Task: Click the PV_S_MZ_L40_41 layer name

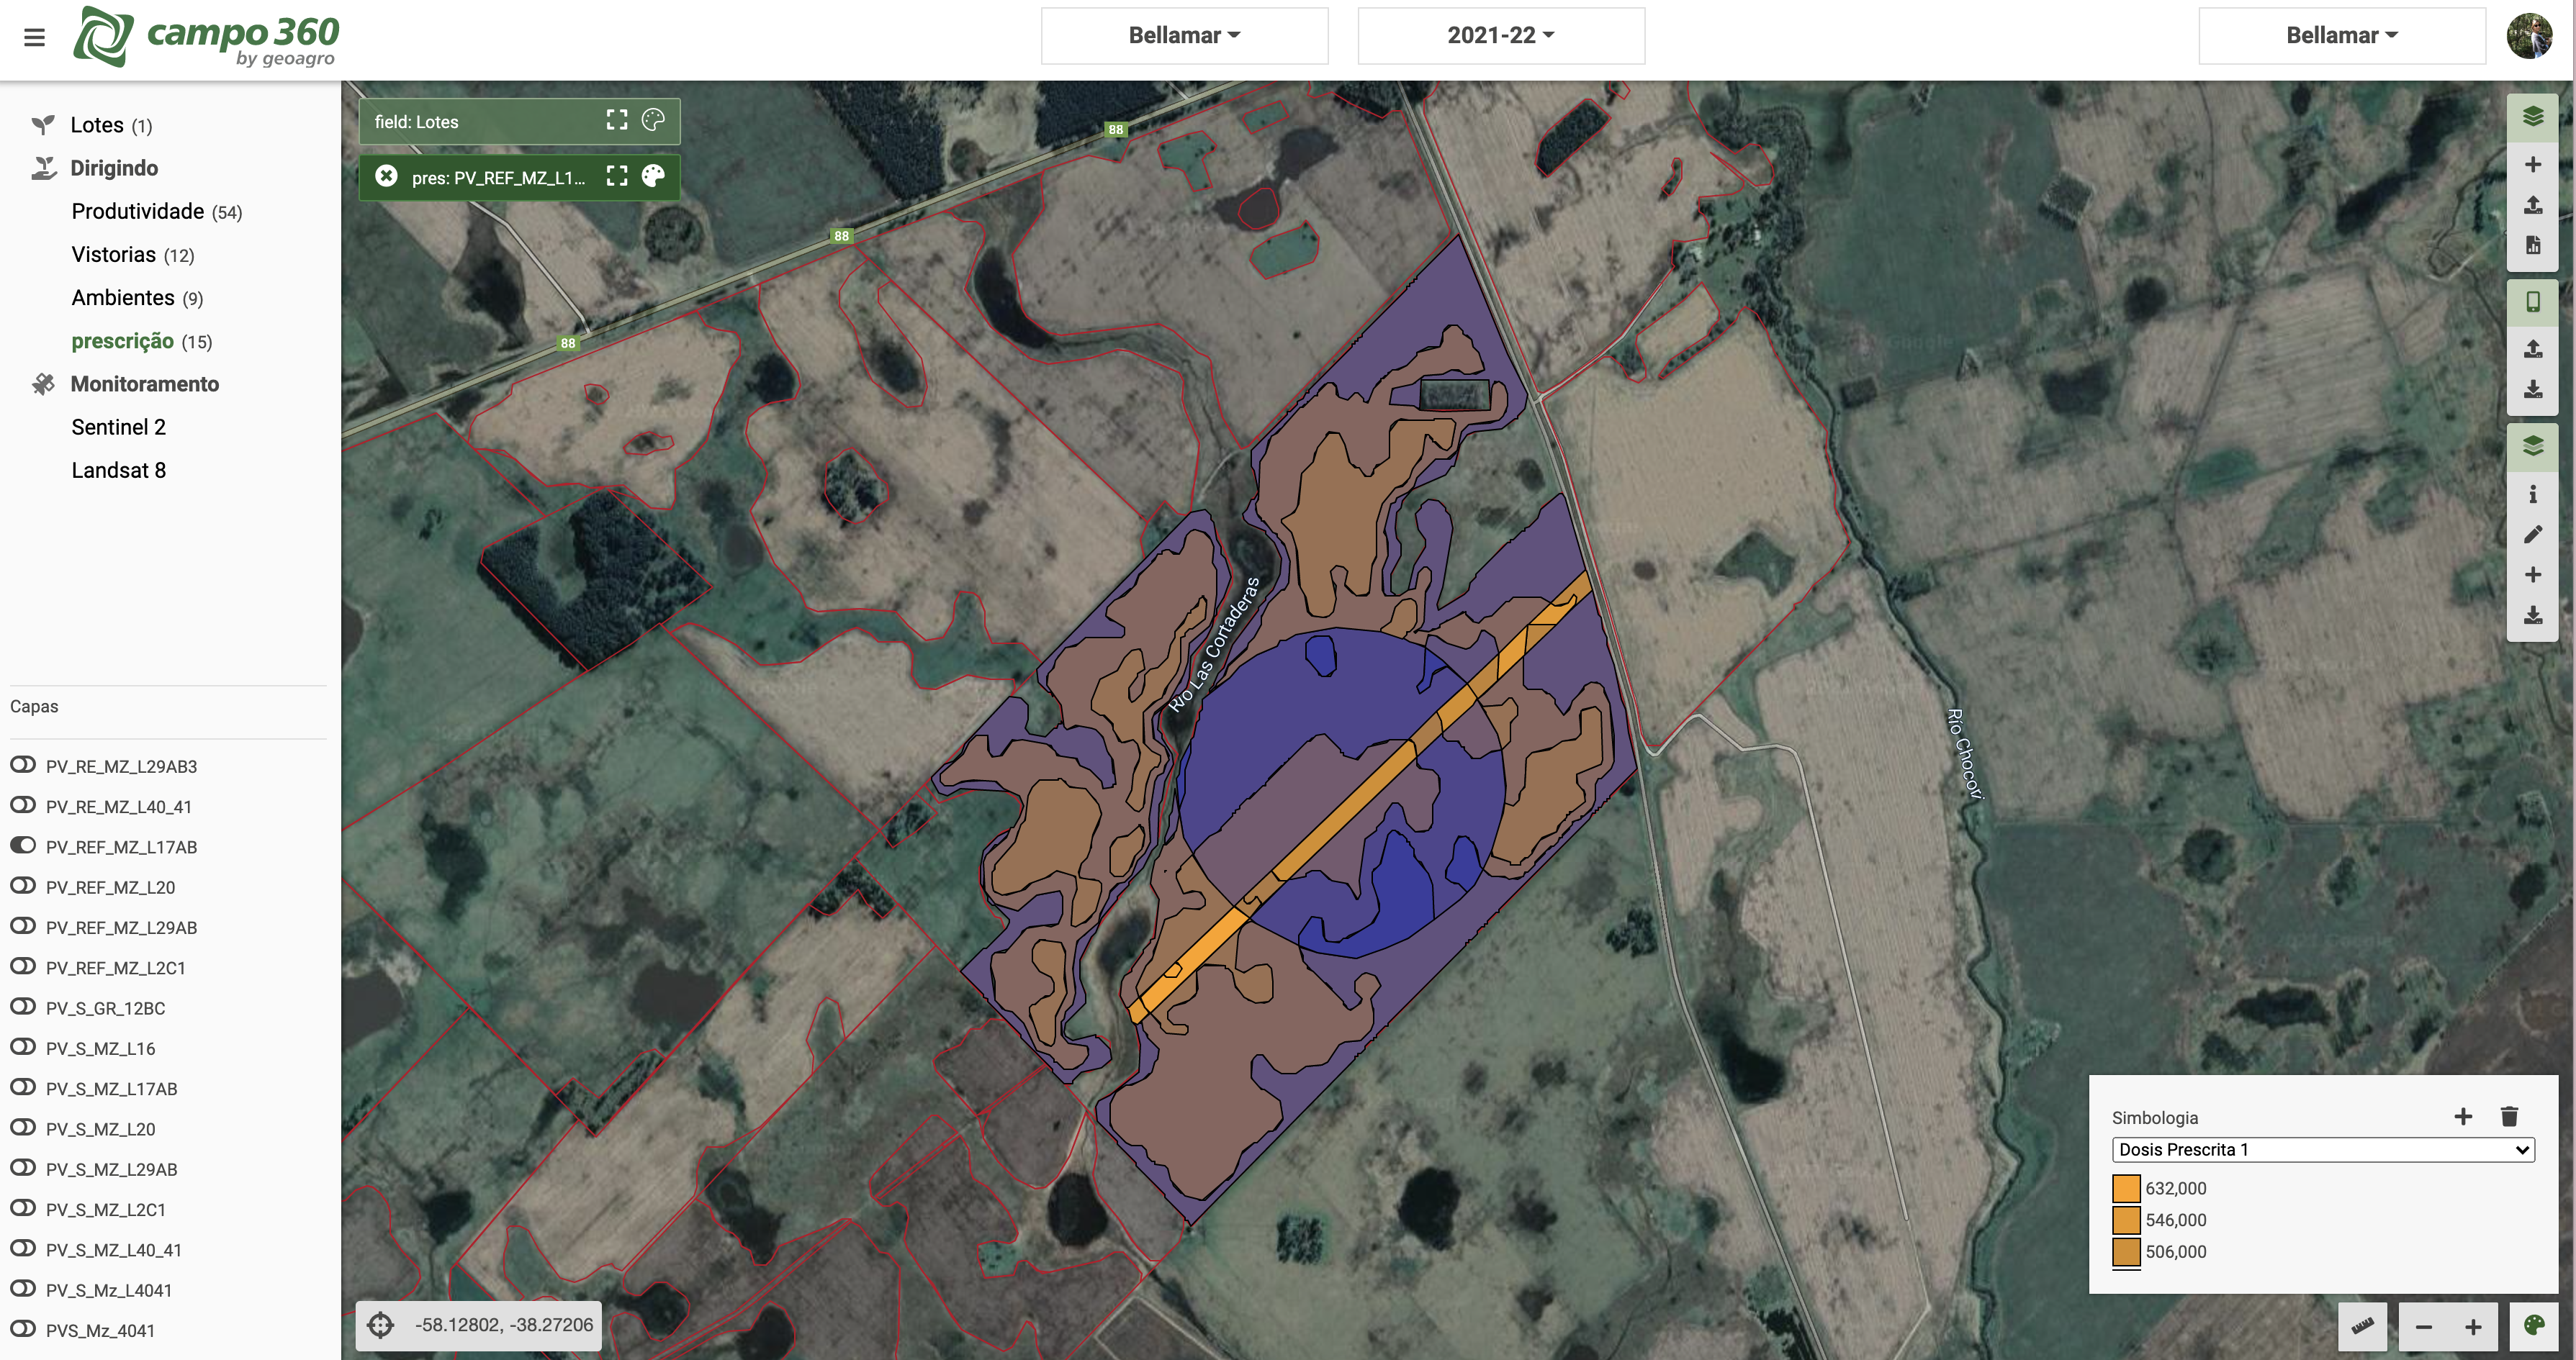Action: point(113,1250)
